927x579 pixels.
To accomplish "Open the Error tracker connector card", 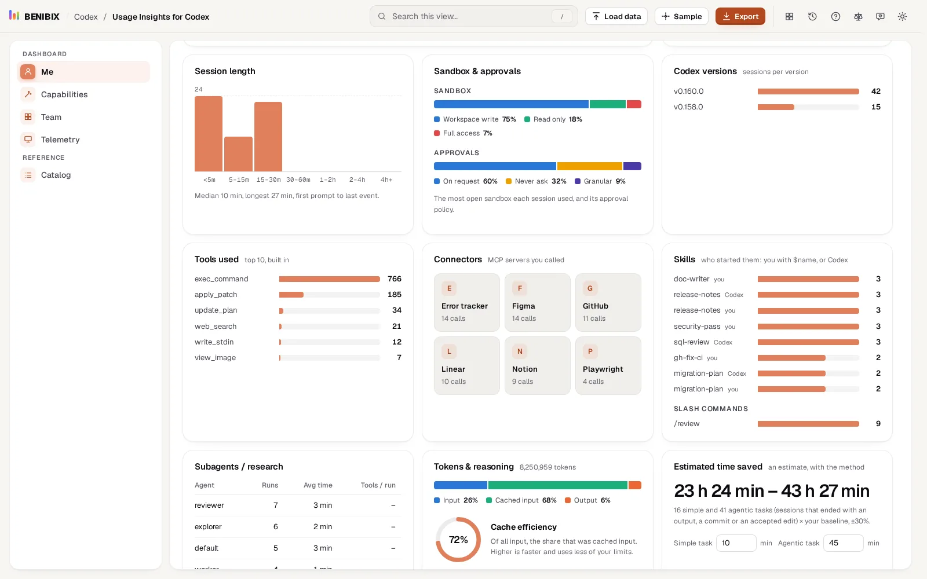I will [467, 302].
